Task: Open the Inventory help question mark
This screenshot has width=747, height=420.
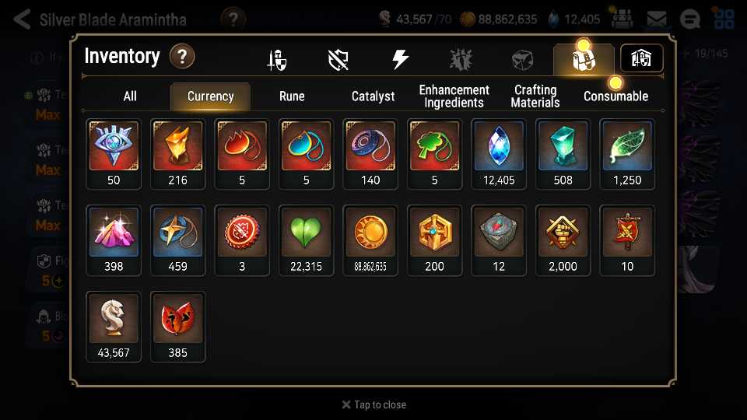Action: coord(182,56)
